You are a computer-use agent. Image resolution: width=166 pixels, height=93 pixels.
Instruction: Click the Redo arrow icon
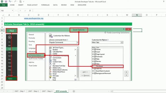15,2
